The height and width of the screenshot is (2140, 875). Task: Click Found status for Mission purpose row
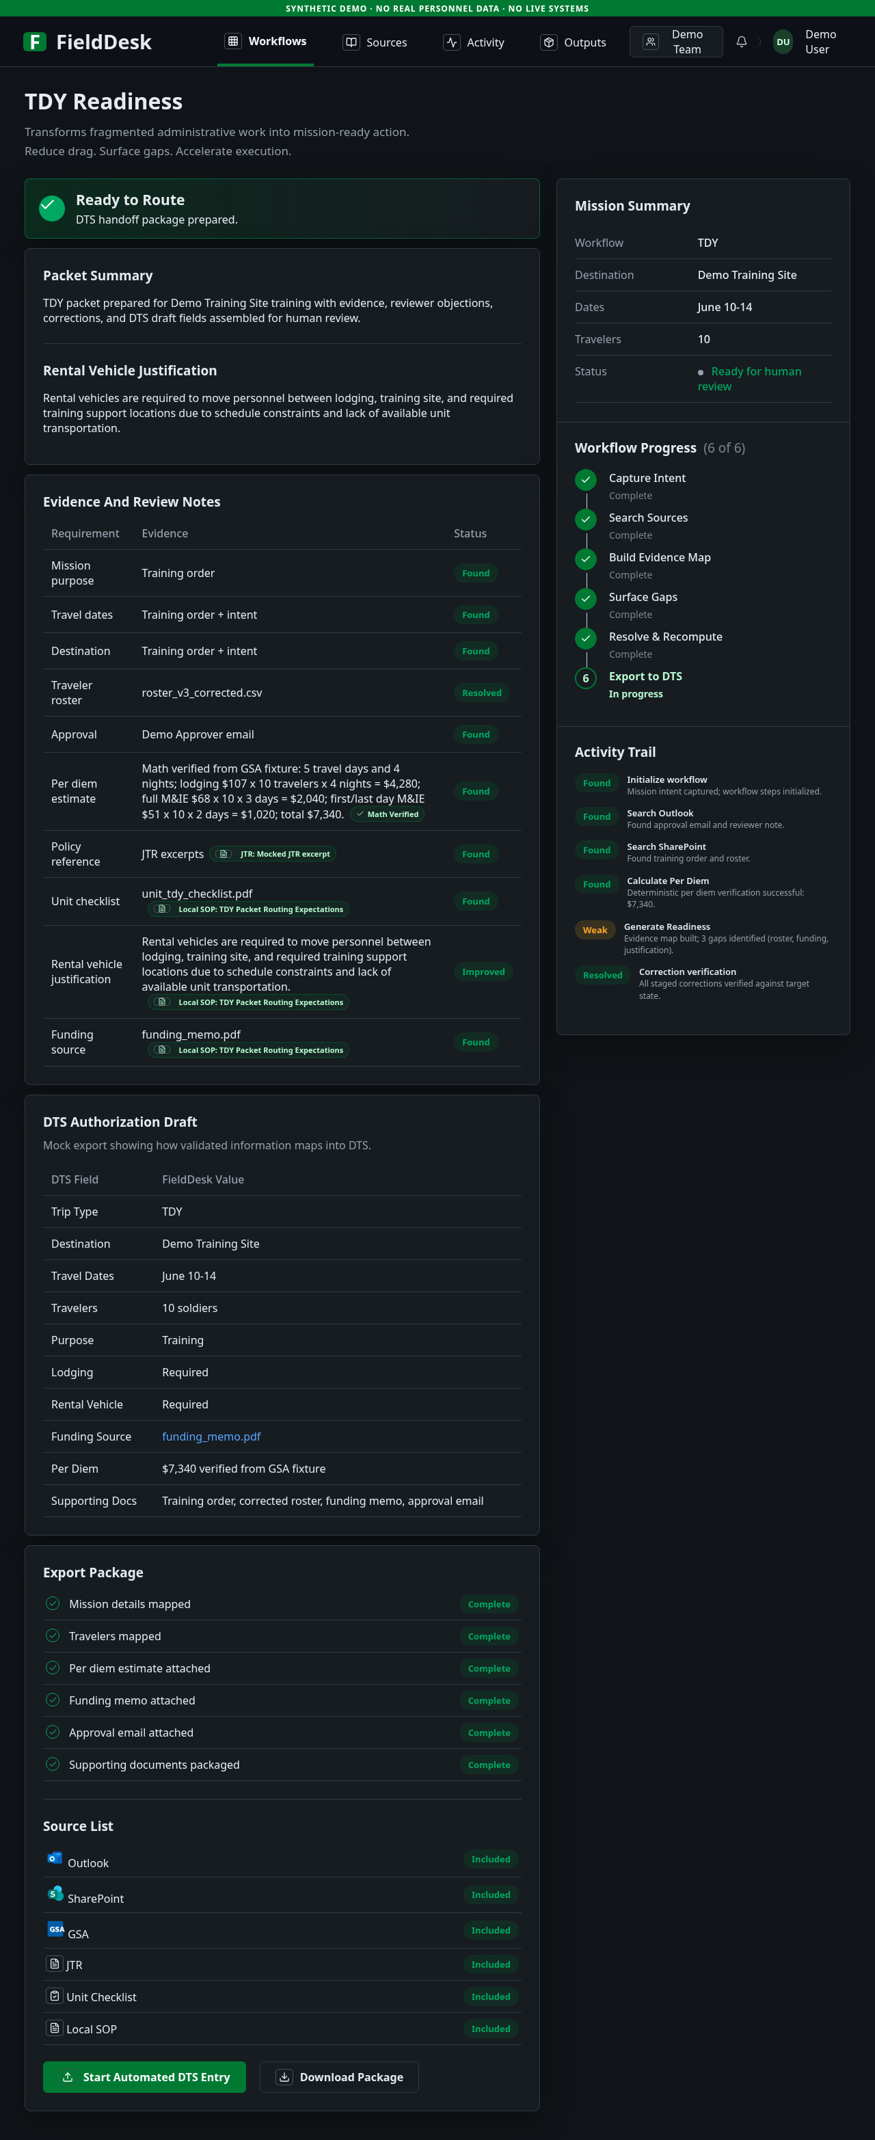coord(476,573)
